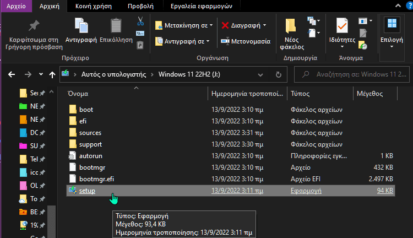Viewport: 413px width, 238px height.
Task: Go back with the left arrow
Action: pos(12,74)
